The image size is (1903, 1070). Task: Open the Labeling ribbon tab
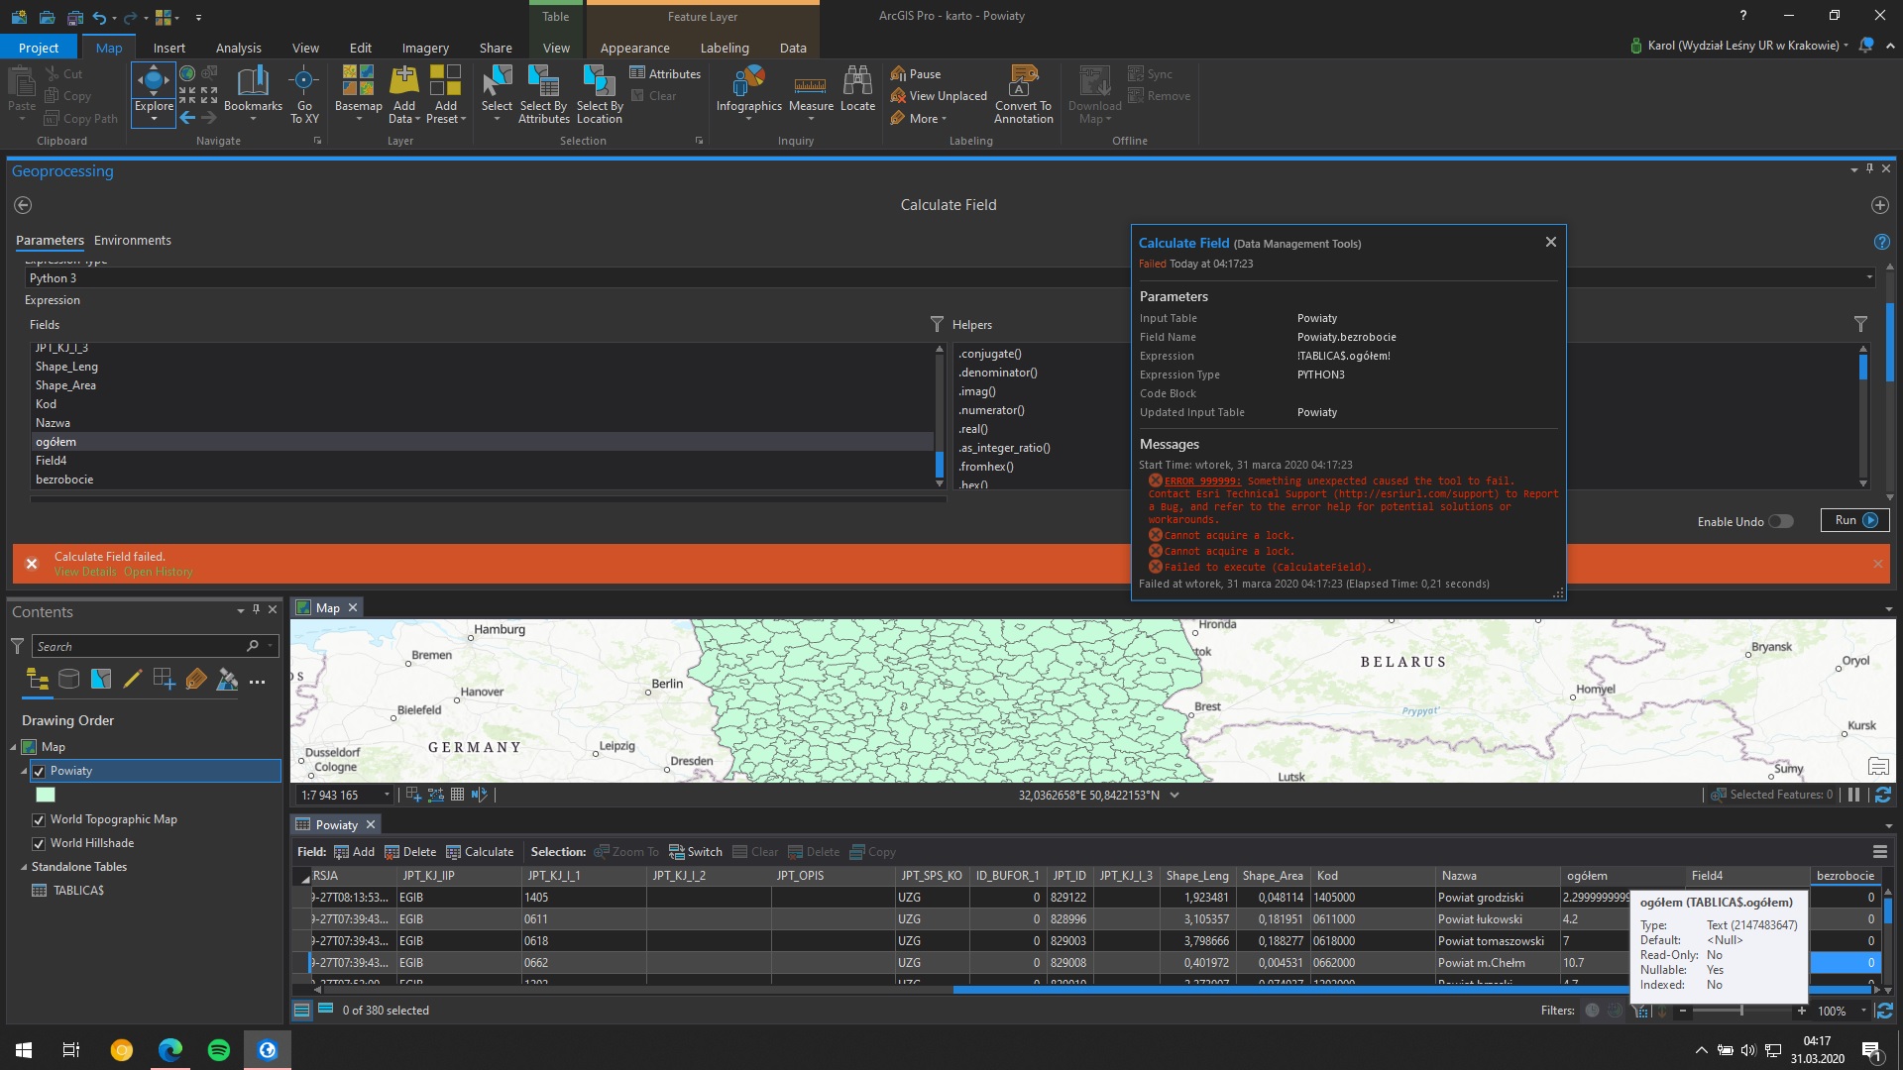(x=725, y=48)
